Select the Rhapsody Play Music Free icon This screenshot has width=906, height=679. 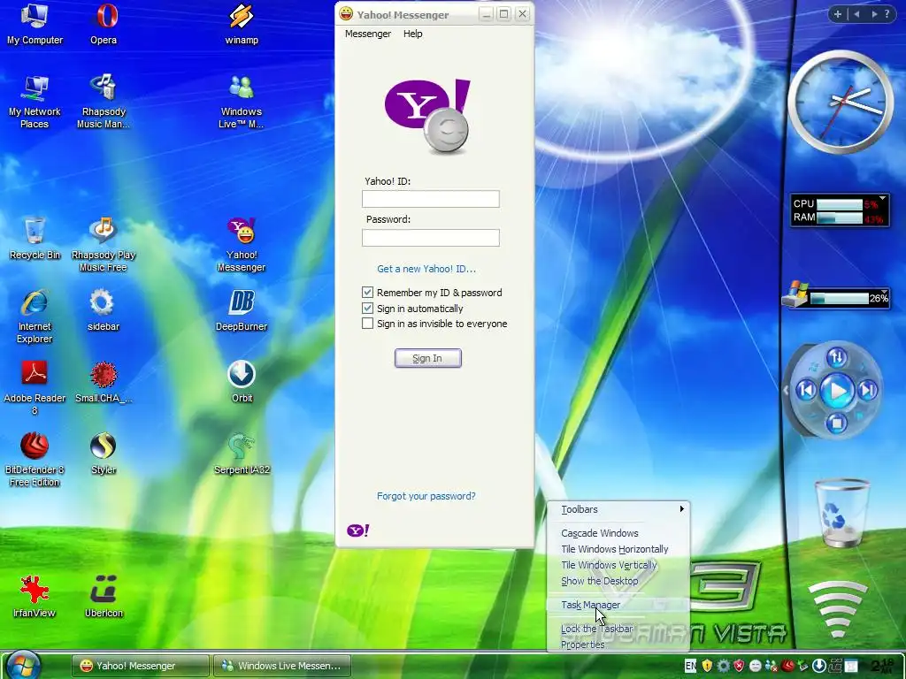click(104, 245)
